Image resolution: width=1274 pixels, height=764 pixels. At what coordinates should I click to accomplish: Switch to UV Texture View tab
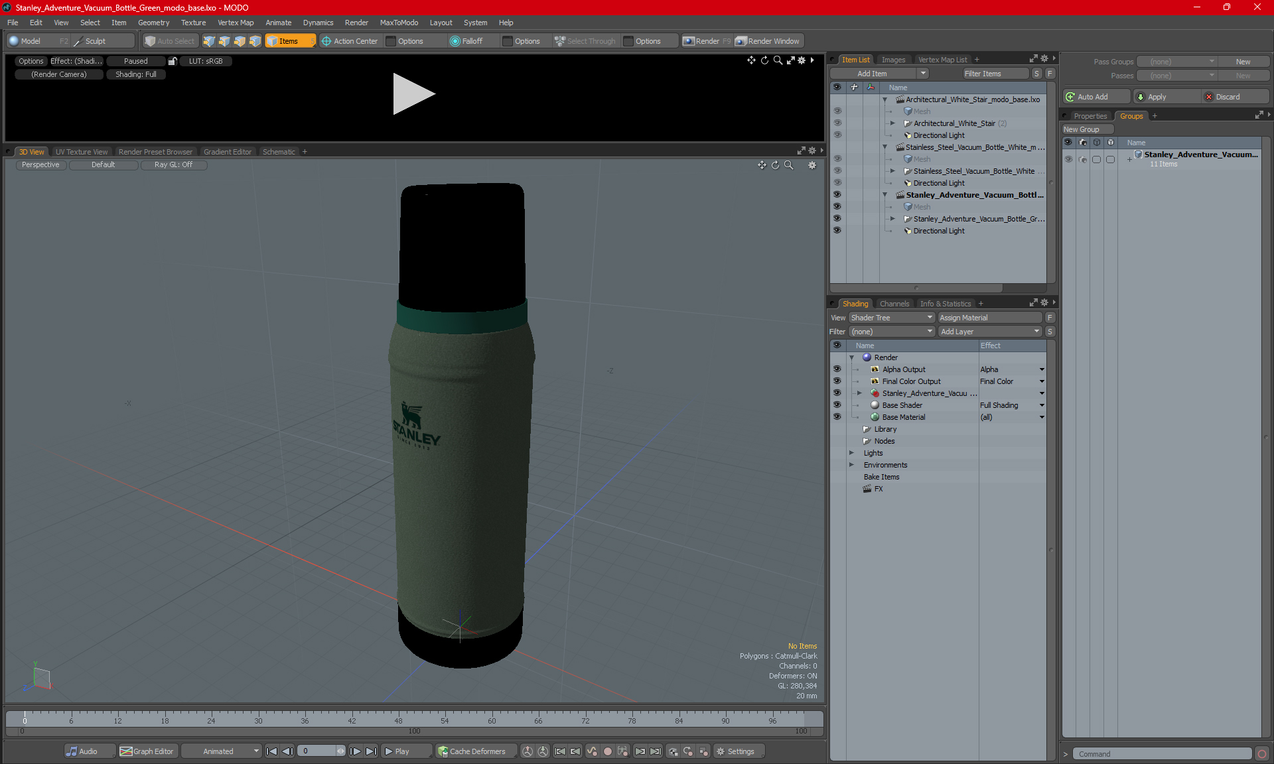[x=81, y=152]
